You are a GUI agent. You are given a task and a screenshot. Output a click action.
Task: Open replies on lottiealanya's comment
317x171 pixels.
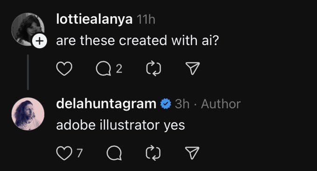(103, 68)
